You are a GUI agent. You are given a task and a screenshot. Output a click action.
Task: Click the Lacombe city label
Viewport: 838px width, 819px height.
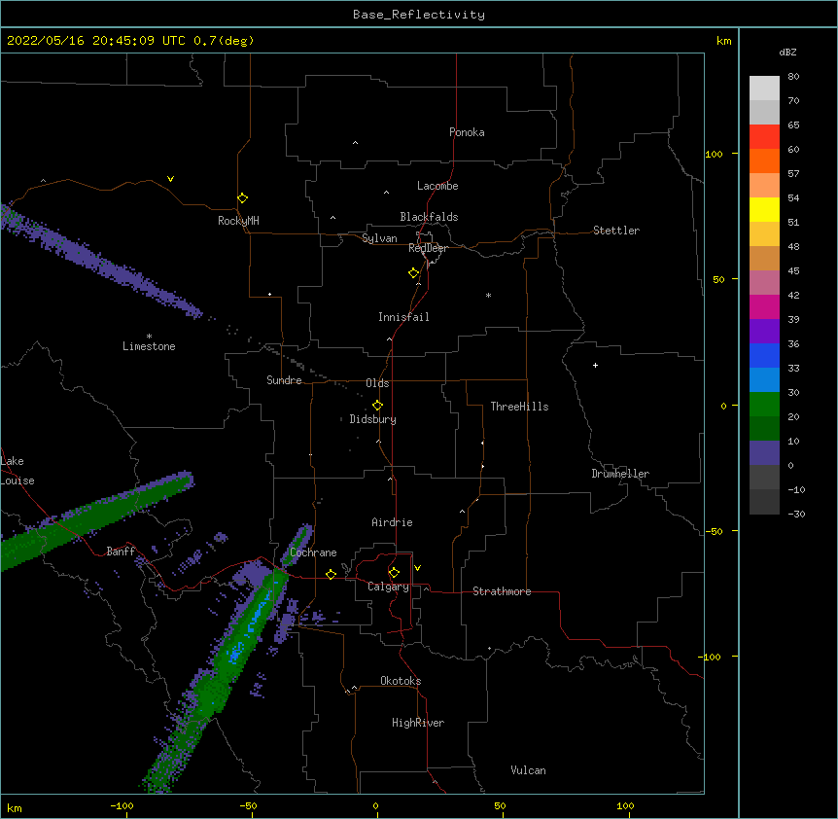pyautogui.click(x=437, y=186)
